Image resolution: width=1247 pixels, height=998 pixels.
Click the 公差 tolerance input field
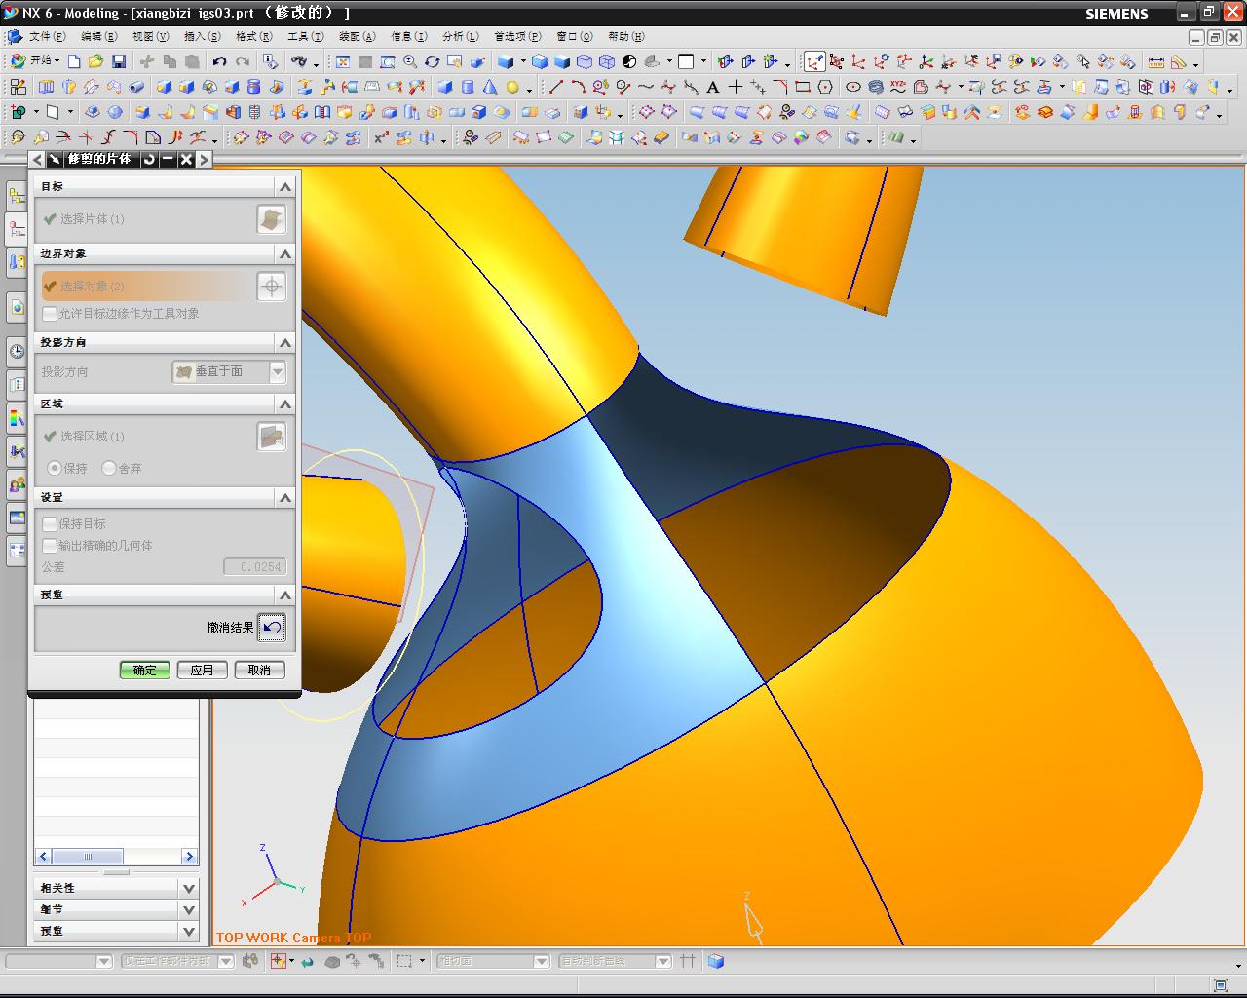pyautogui.click(x=254, y=566)
